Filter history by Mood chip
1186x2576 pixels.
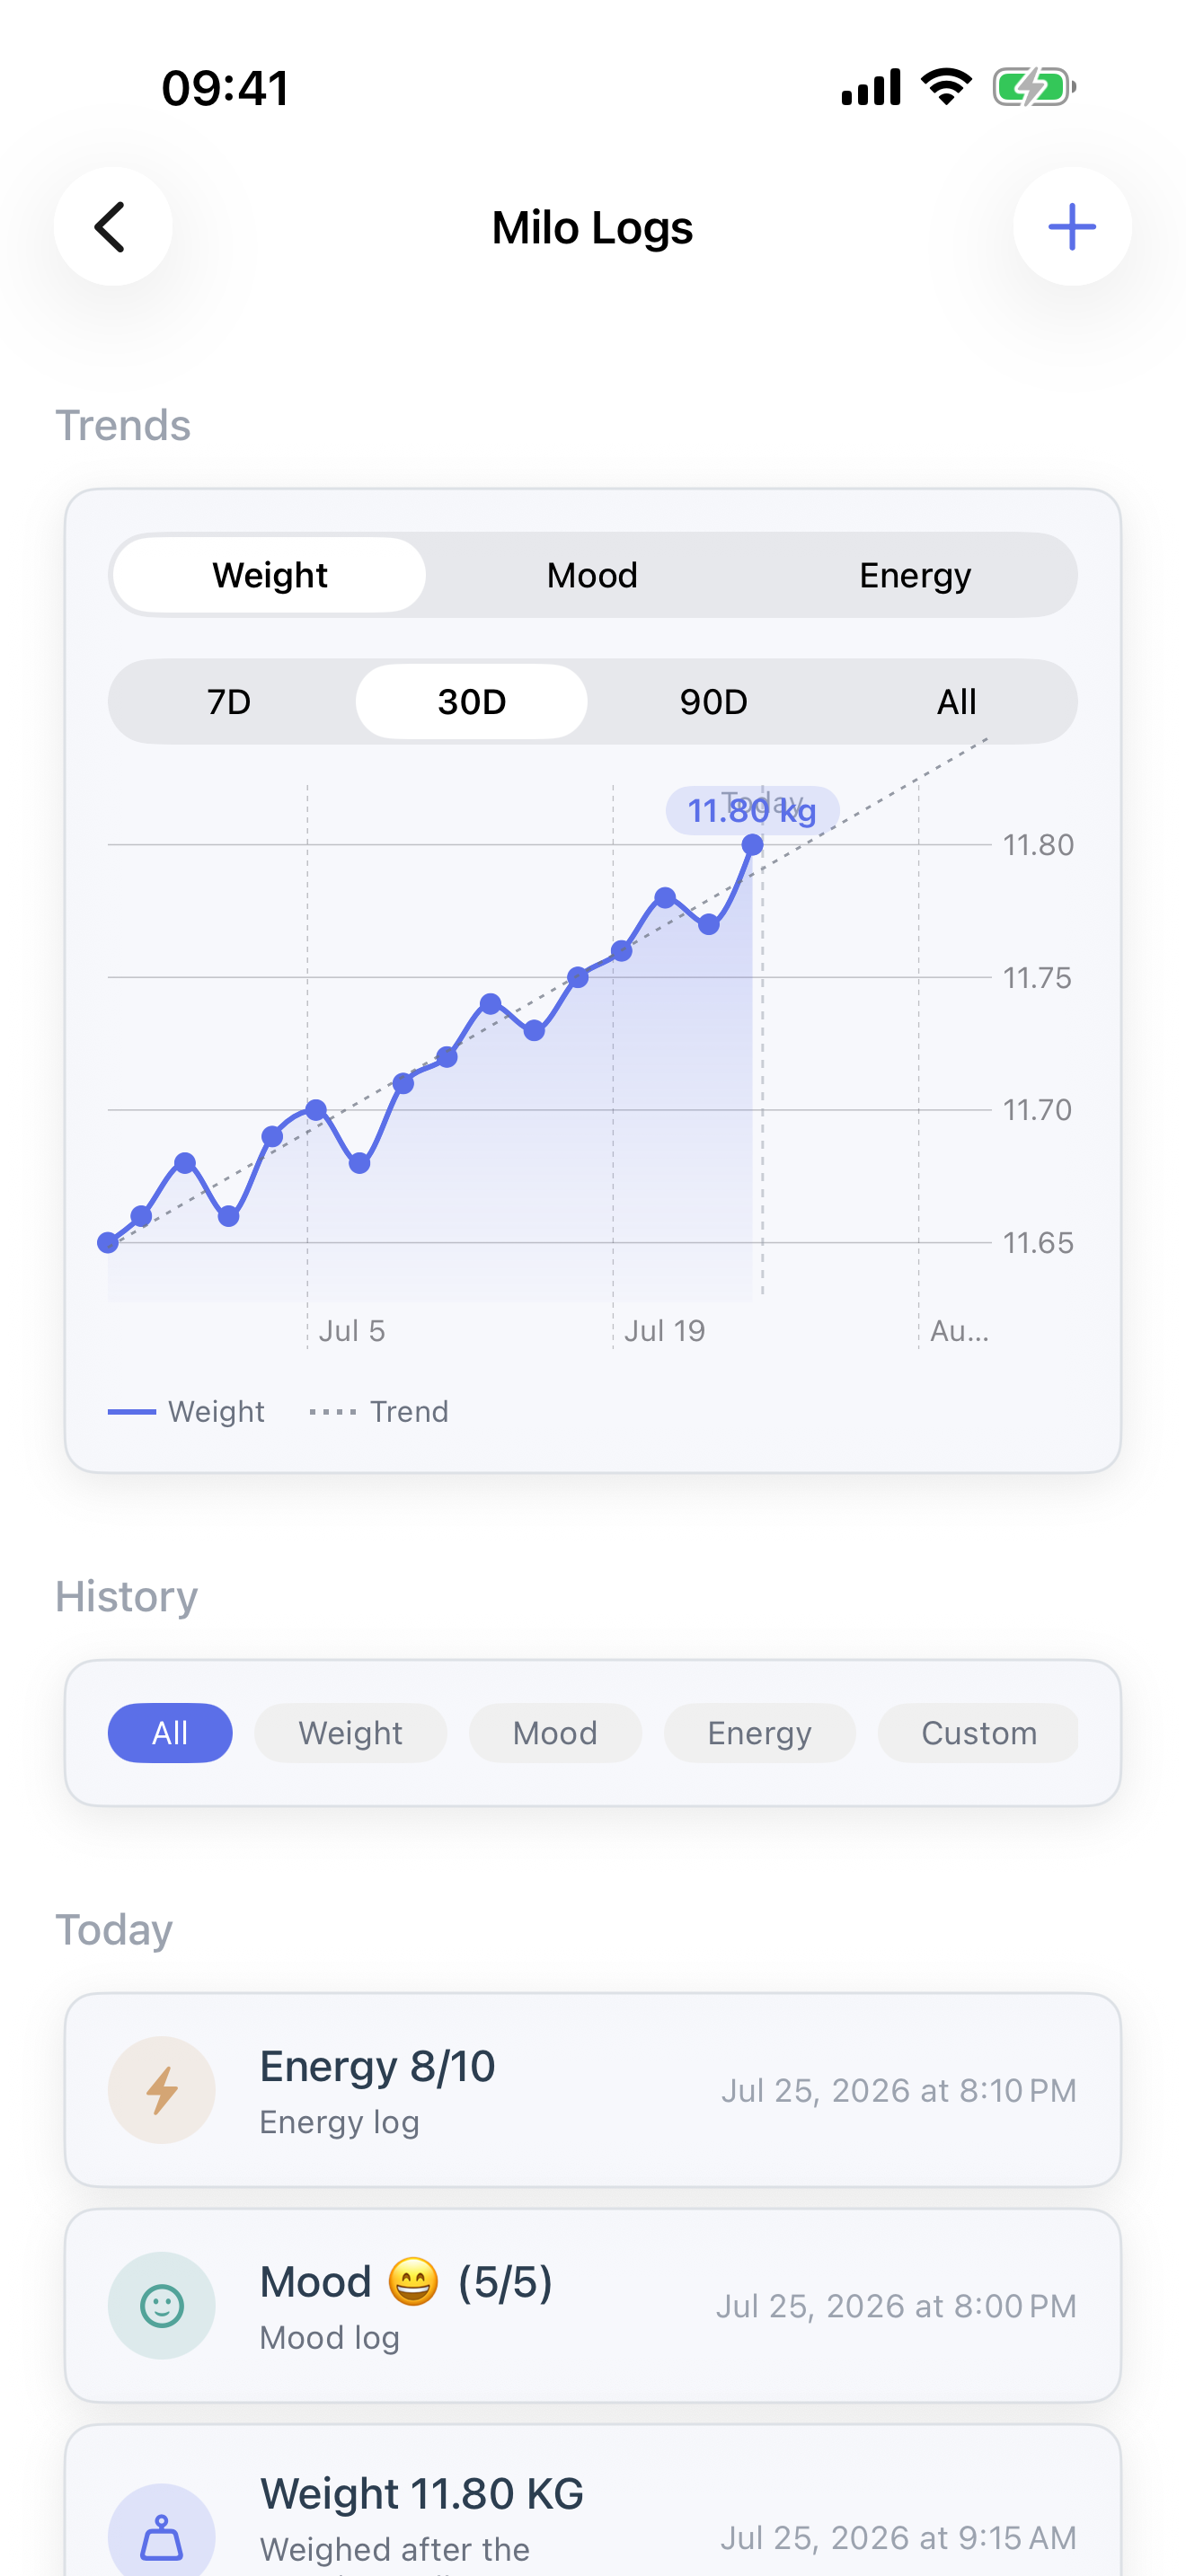(555, 1733)
